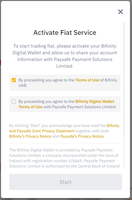This screenshot has height=200, width=132.
Task: Open Bifinity and Paysafe Joint Privacy Statement
Action: tap(64, 128)
